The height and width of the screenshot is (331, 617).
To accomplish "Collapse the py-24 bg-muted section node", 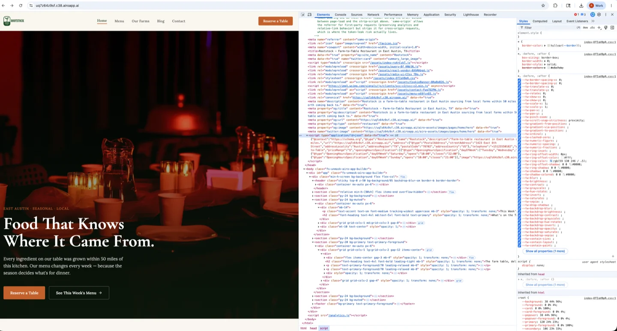I will (313, 200).
